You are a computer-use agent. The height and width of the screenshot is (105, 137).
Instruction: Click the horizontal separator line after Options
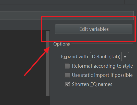(x=102, y=43)
